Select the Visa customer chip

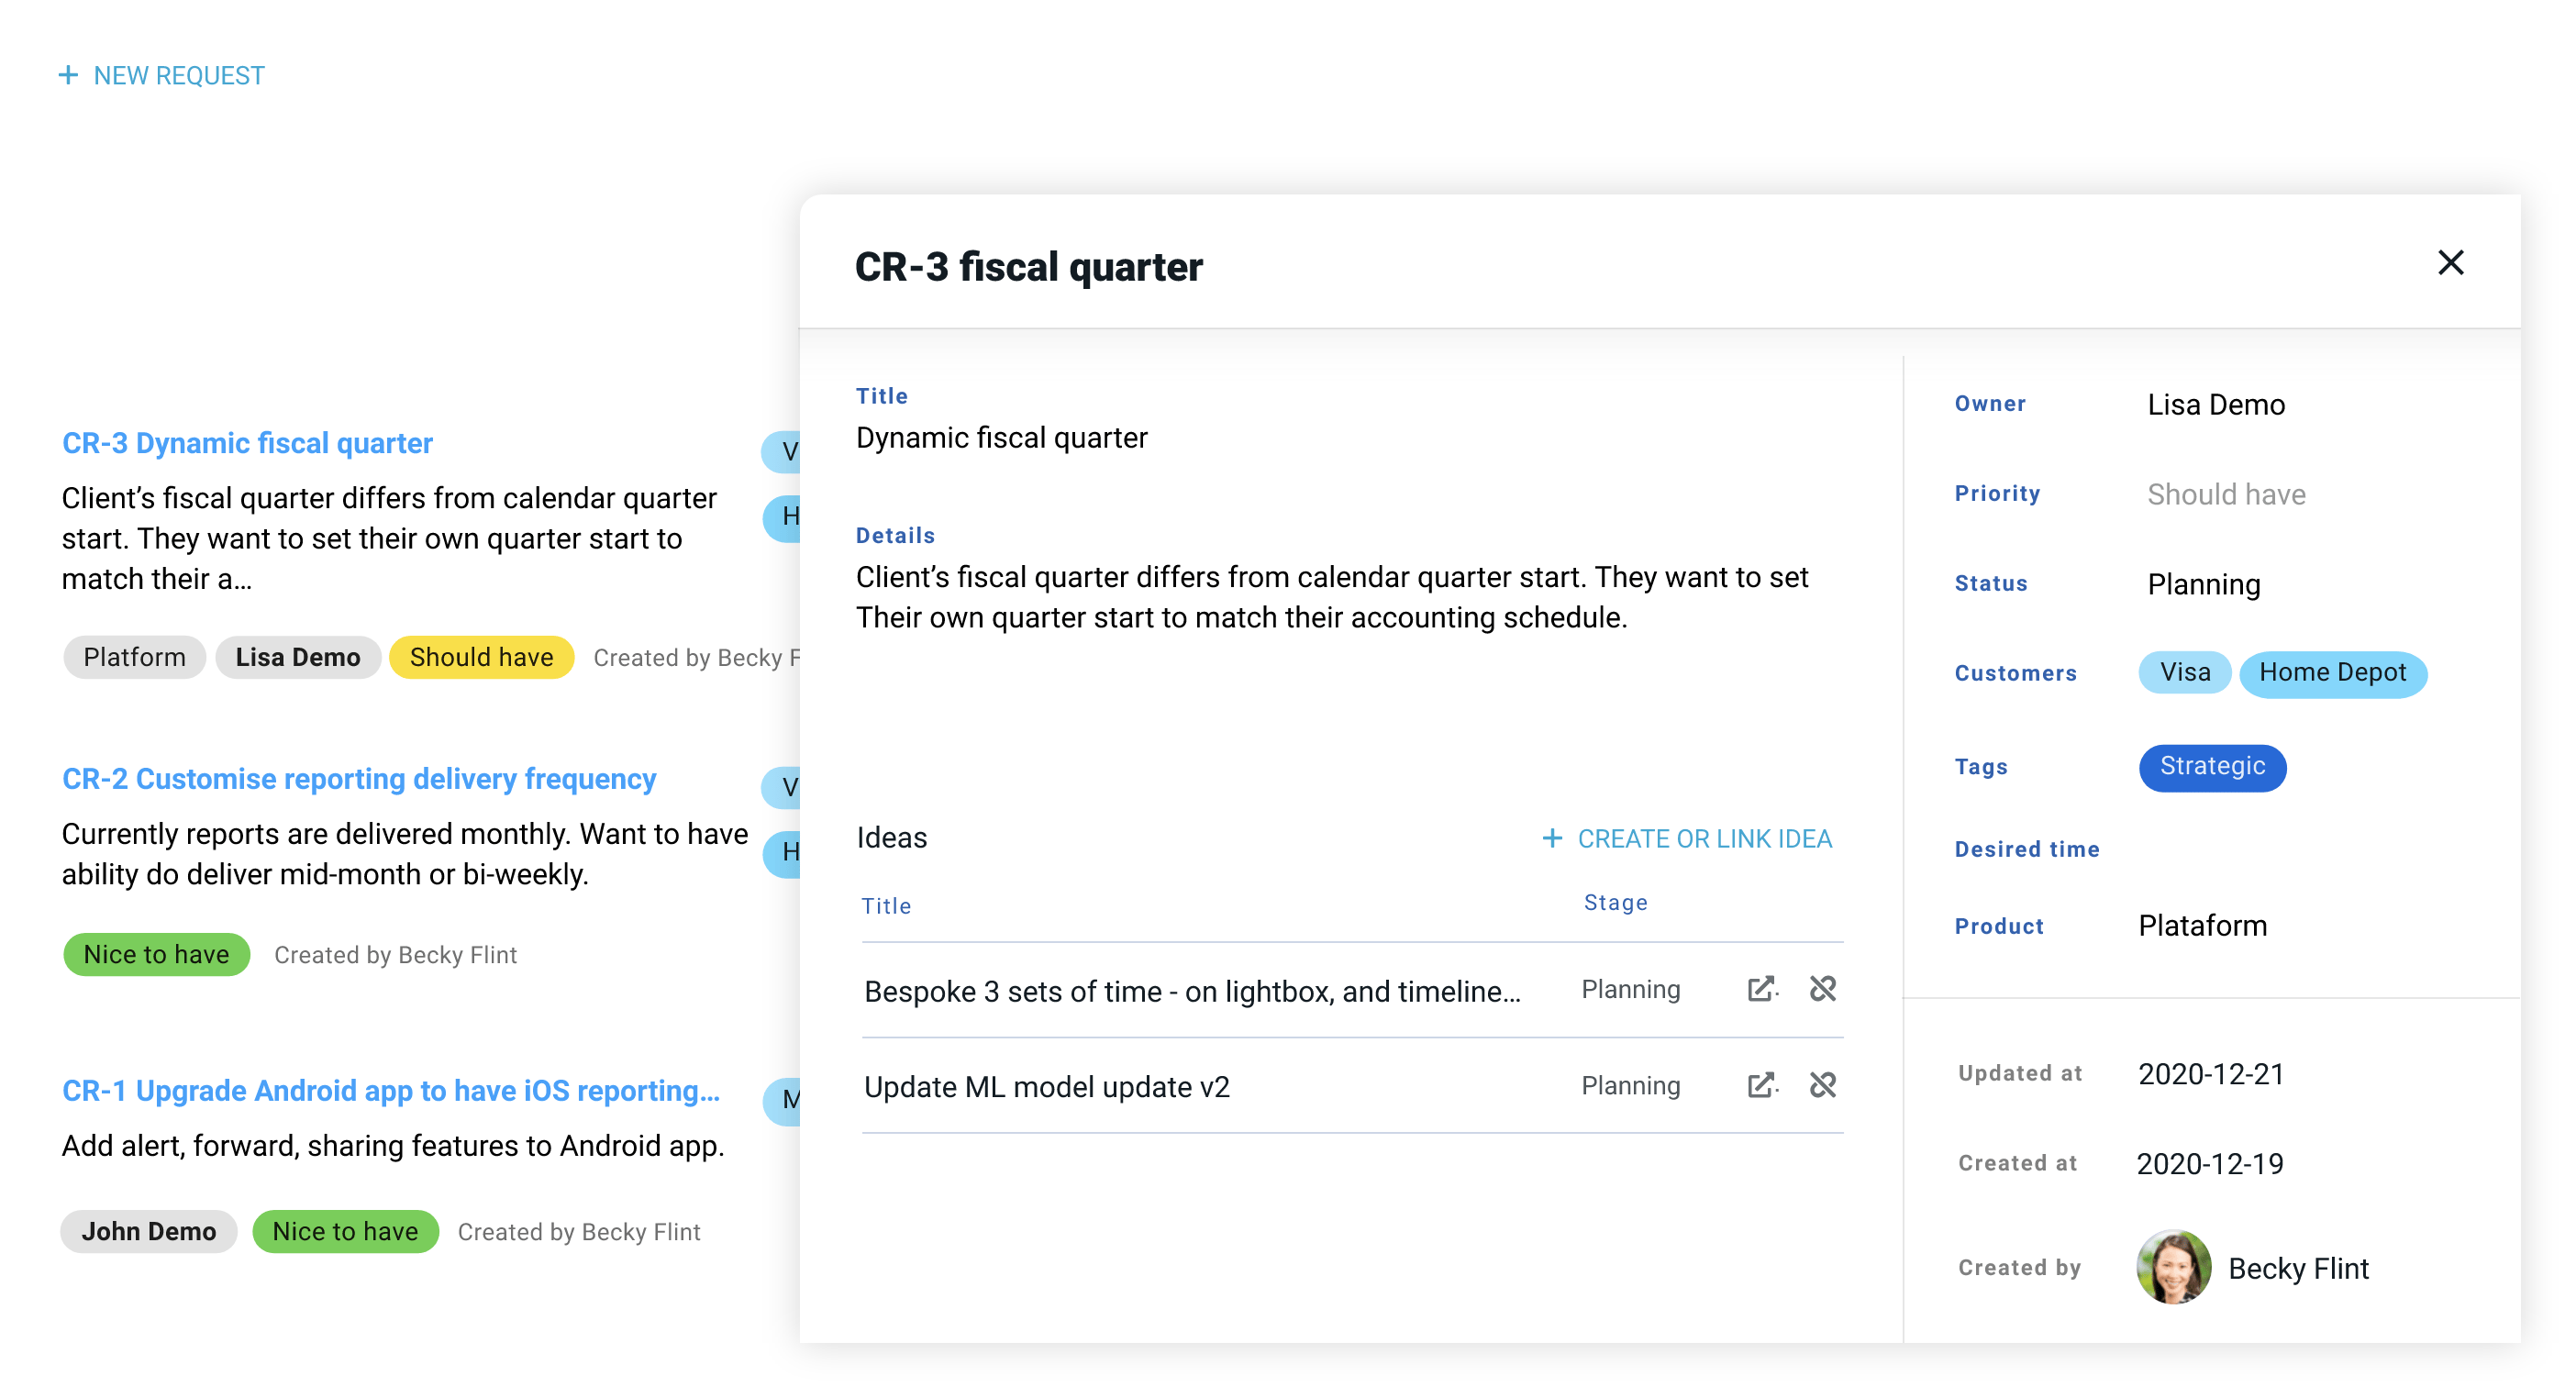[x=2184, y=672]
